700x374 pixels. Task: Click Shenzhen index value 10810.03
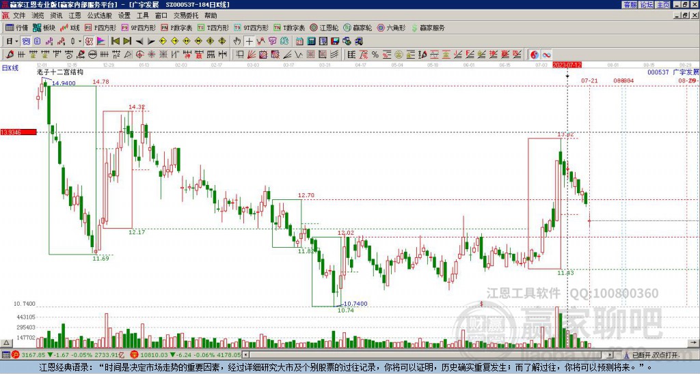154,356
